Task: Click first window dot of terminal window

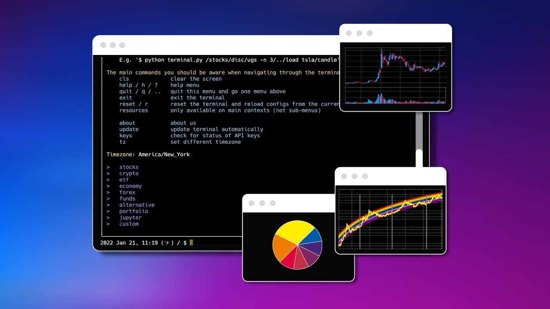Action: [103, 45]
